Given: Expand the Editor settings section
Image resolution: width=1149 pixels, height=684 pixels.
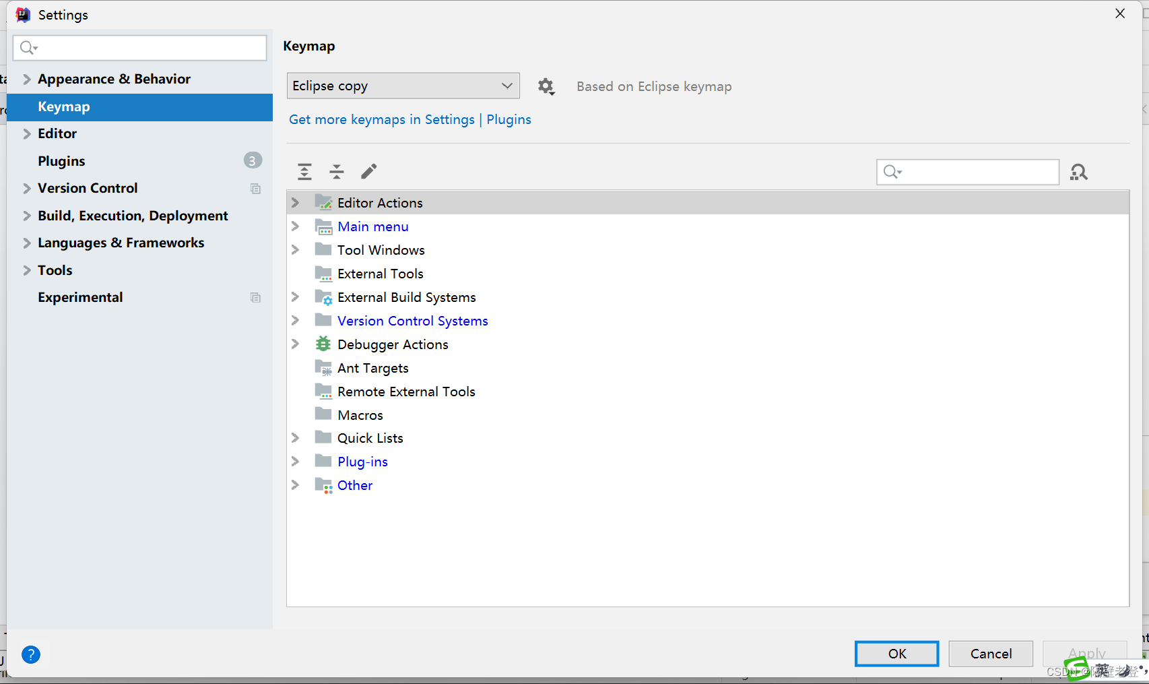Looking at the screenshot, I should tap(27, 133).
